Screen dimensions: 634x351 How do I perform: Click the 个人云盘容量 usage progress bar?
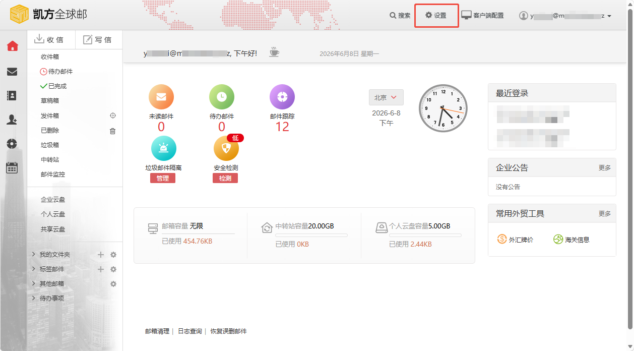(425, 236)
